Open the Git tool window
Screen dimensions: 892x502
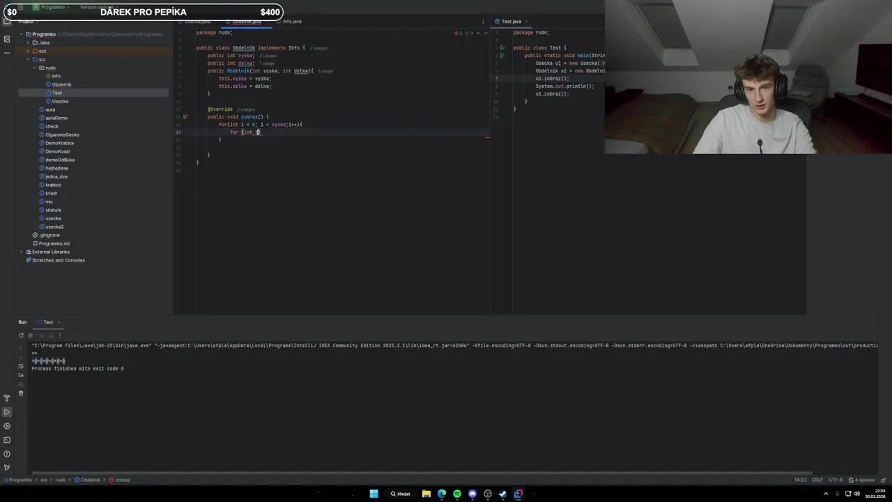7,467
